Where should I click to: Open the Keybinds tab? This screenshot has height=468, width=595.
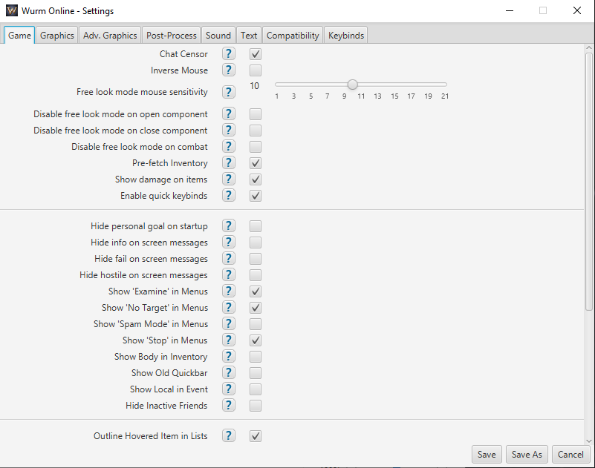tap(345, 35)
